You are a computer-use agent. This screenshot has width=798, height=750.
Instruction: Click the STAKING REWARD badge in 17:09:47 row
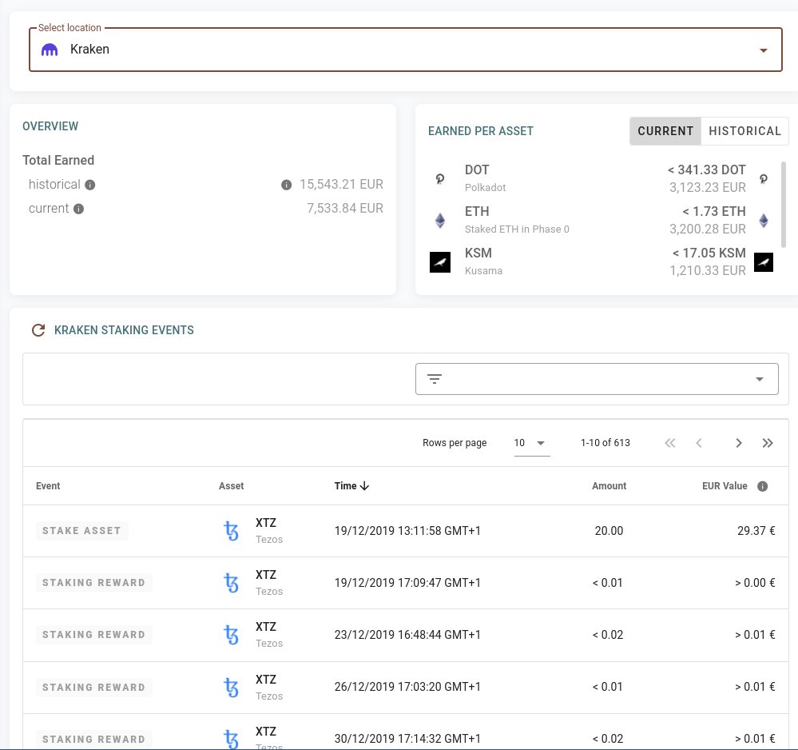(93, 583)
